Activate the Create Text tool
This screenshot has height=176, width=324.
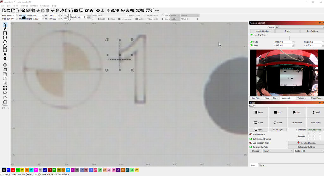point(5,54)
